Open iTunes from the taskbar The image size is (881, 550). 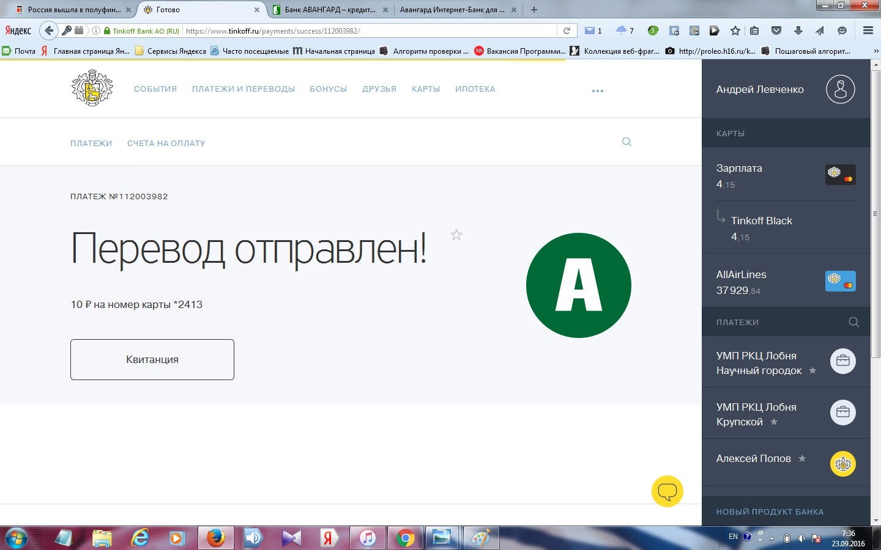pyautogui.click(x=367, y=538)
